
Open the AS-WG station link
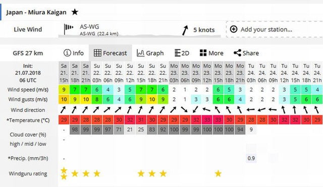click(89, 27)
